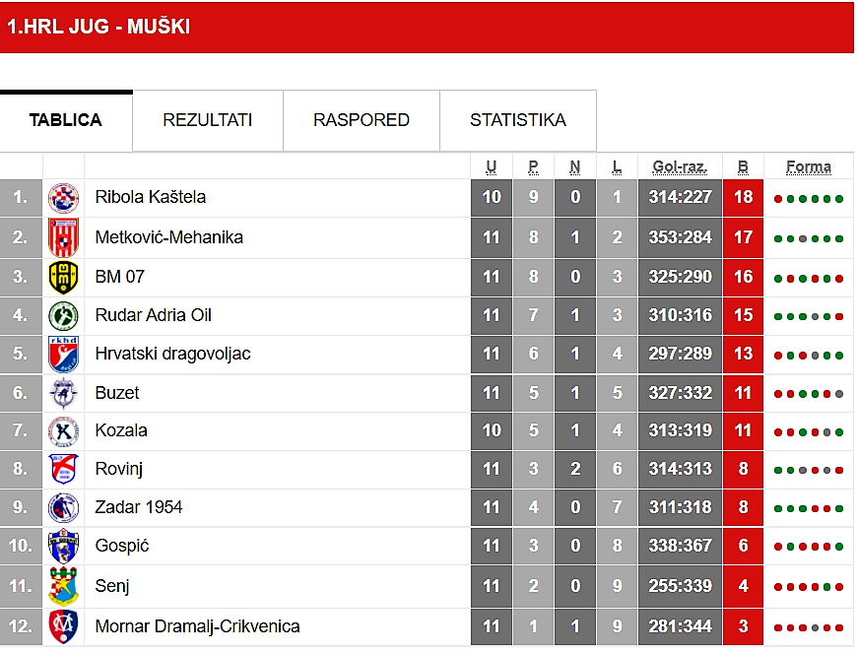Select the Statistika tab
The height and width of the screenshot is (653, 857).
518,120
